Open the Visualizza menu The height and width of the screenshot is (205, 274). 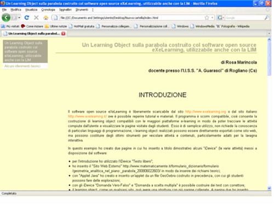pos(31,10)
